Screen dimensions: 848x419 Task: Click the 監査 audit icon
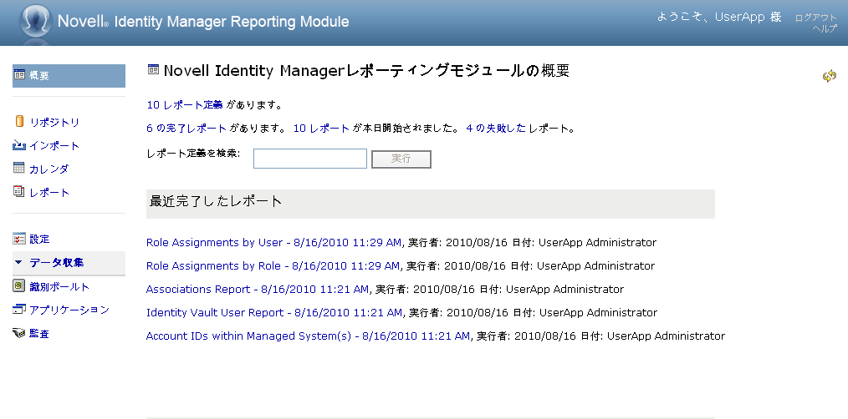[19, 333]
